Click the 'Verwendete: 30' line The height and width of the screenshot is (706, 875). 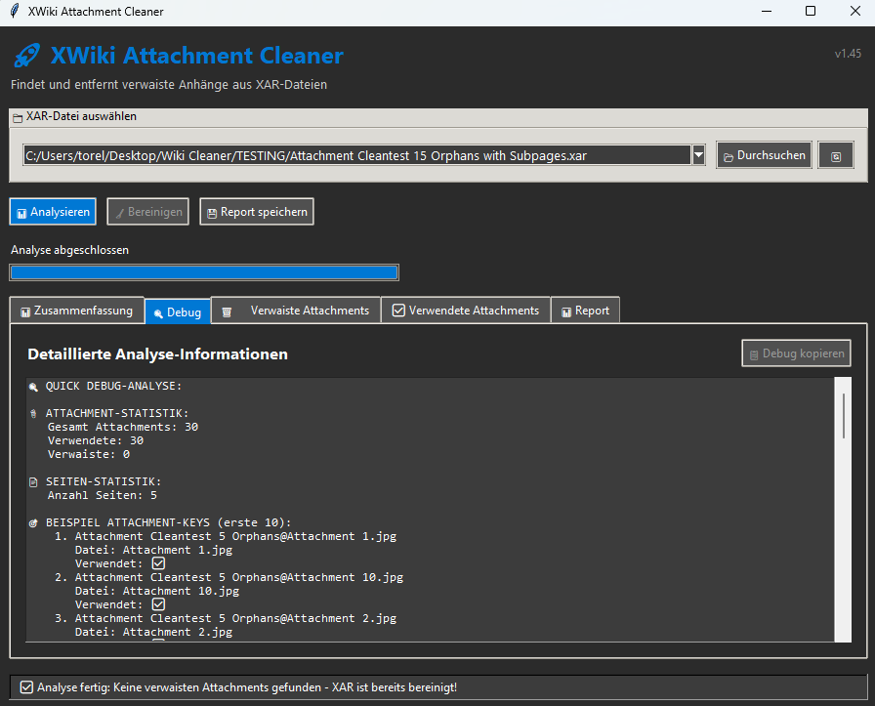[96, 441]
